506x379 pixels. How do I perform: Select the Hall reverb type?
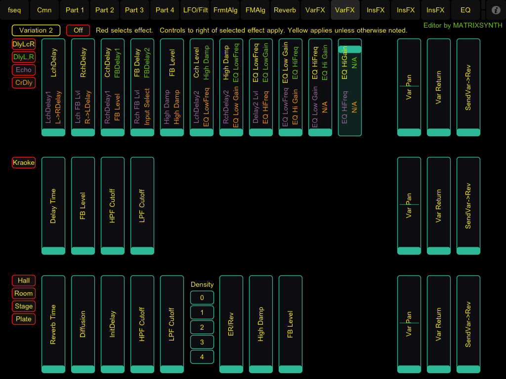(x=24, y=281)
